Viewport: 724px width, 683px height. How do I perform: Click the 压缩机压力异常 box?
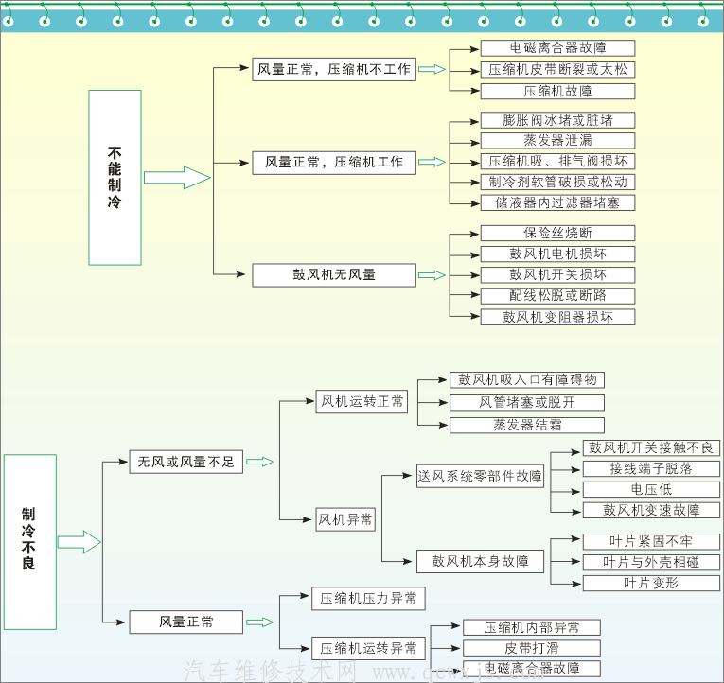click(x=368, y=599)
